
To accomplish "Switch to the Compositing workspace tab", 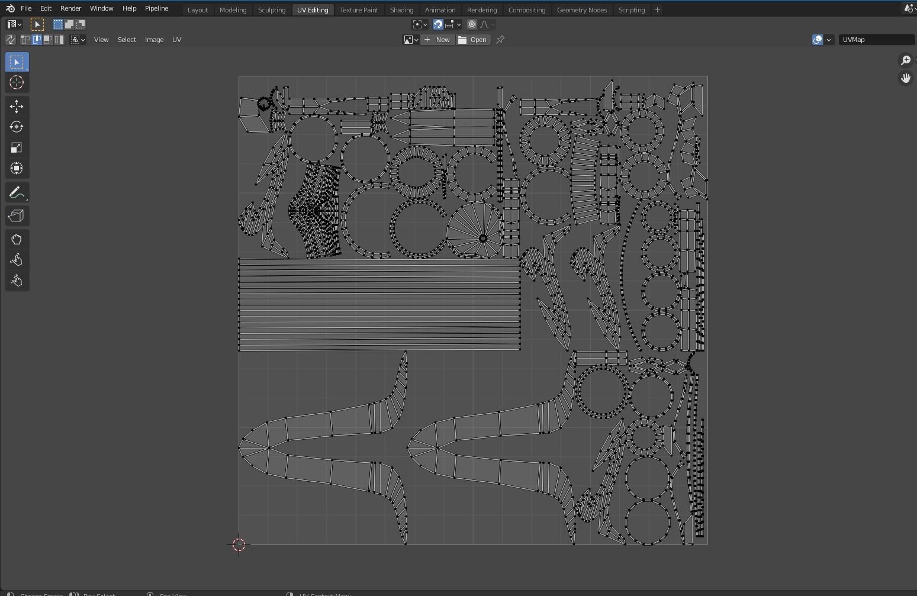I will pyautogui.click(x=527, y=10).
